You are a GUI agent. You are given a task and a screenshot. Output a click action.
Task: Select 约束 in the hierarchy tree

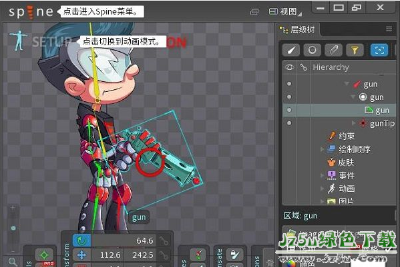(x=341, y=136)
